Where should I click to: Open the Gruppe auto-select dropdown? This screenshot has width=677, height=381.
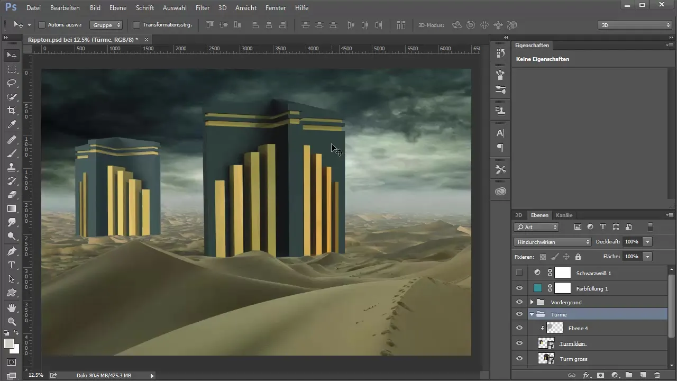[x=106, y=25]
